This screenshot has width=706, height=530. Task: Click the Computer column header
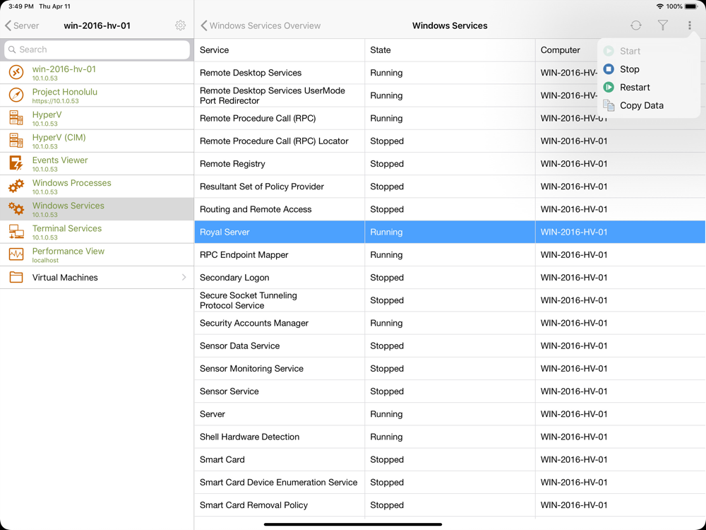[x=560, y=50]
